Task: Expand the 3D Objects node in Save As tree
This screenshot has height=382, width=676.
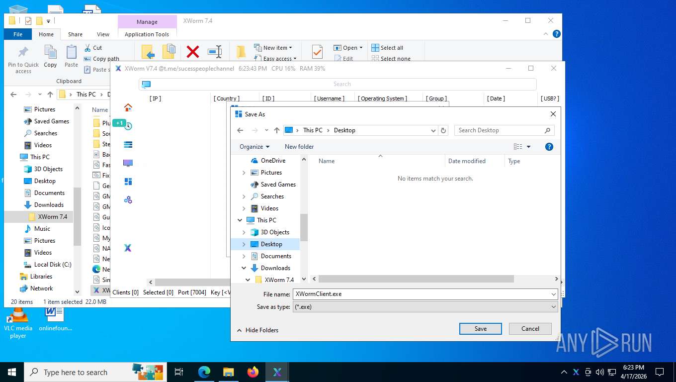Action: [244, 232]
